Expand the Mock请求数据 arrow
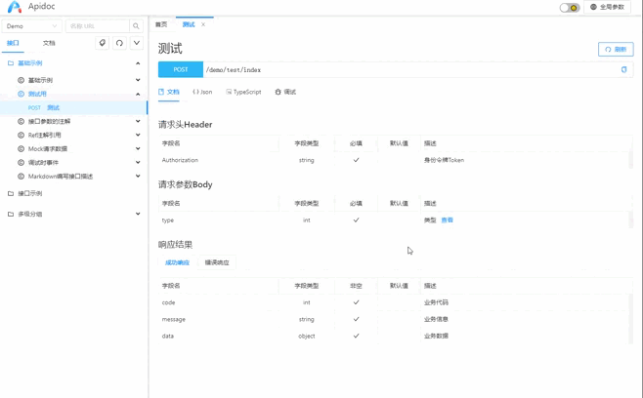Viewport: 643px width, 398px height. 138,148
